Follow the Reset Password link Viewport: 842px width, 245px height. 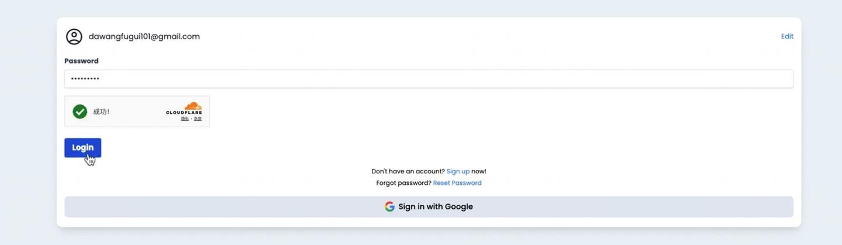(457, 183)
